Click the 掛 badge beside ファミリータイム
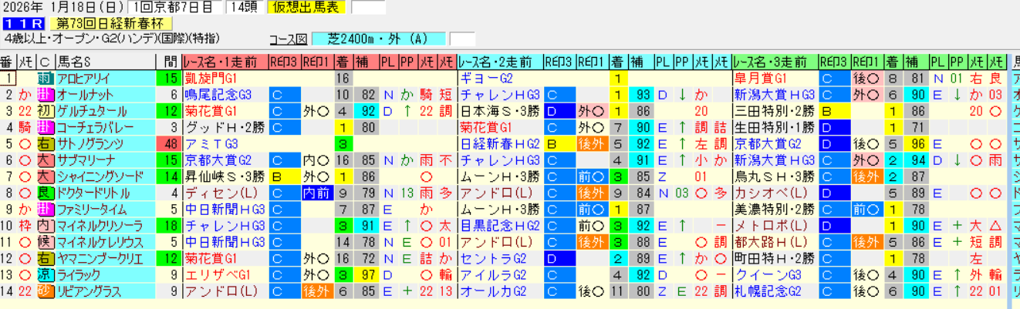1020x309 pixels. coord(46,209)
